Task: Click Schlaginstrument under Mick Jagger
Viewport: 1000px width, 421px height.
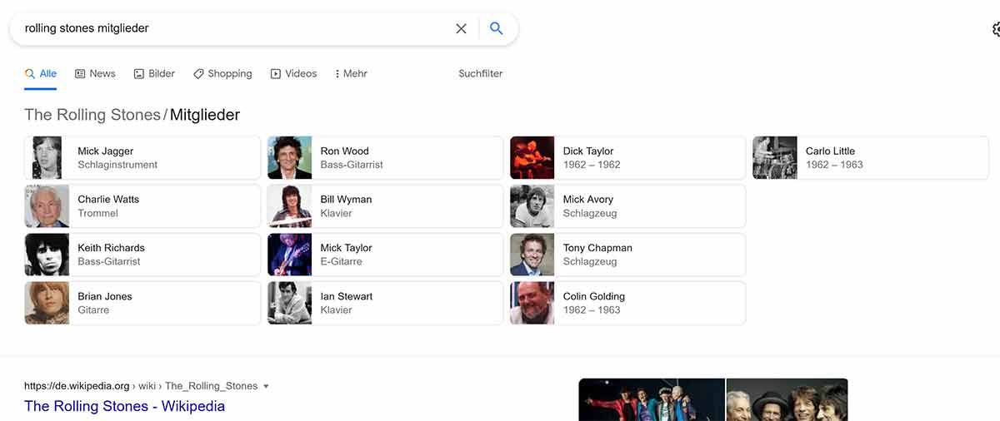Action: (117, 165)
